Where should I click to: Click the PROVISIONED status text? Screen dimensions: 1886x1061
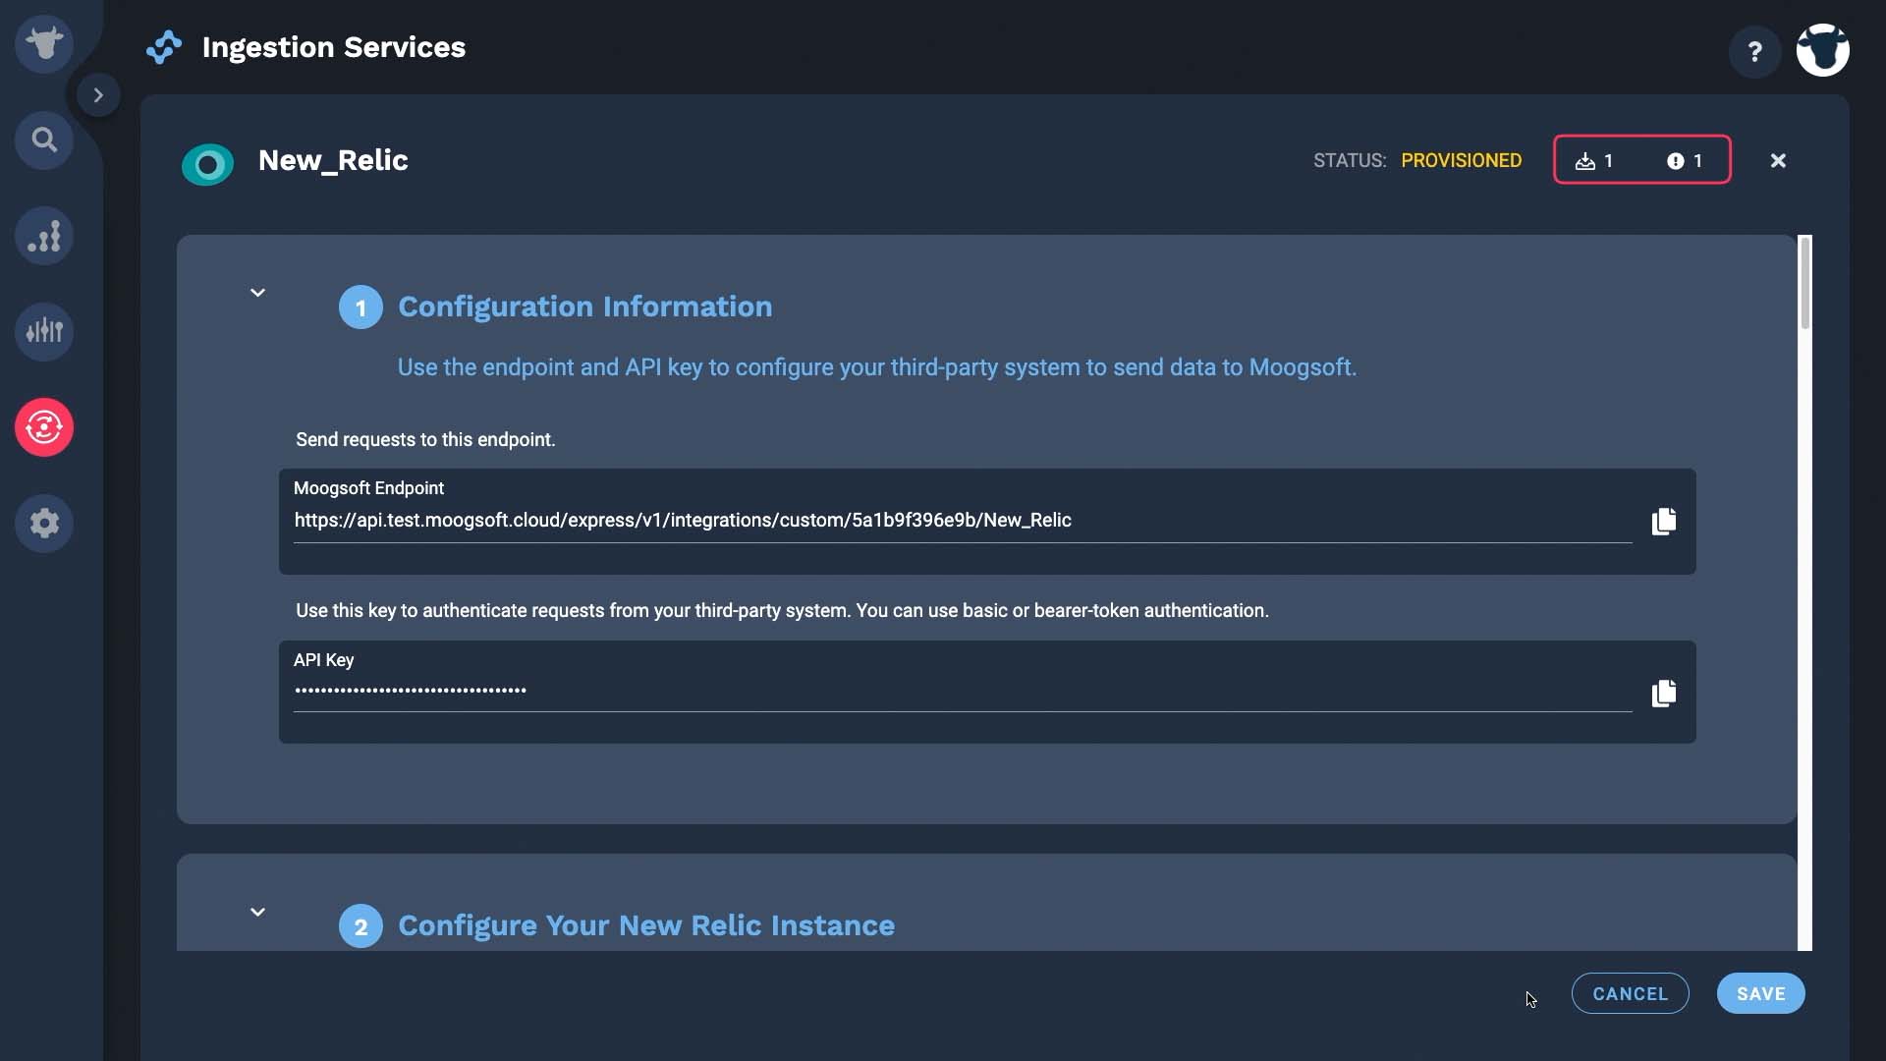[1462, 160]
